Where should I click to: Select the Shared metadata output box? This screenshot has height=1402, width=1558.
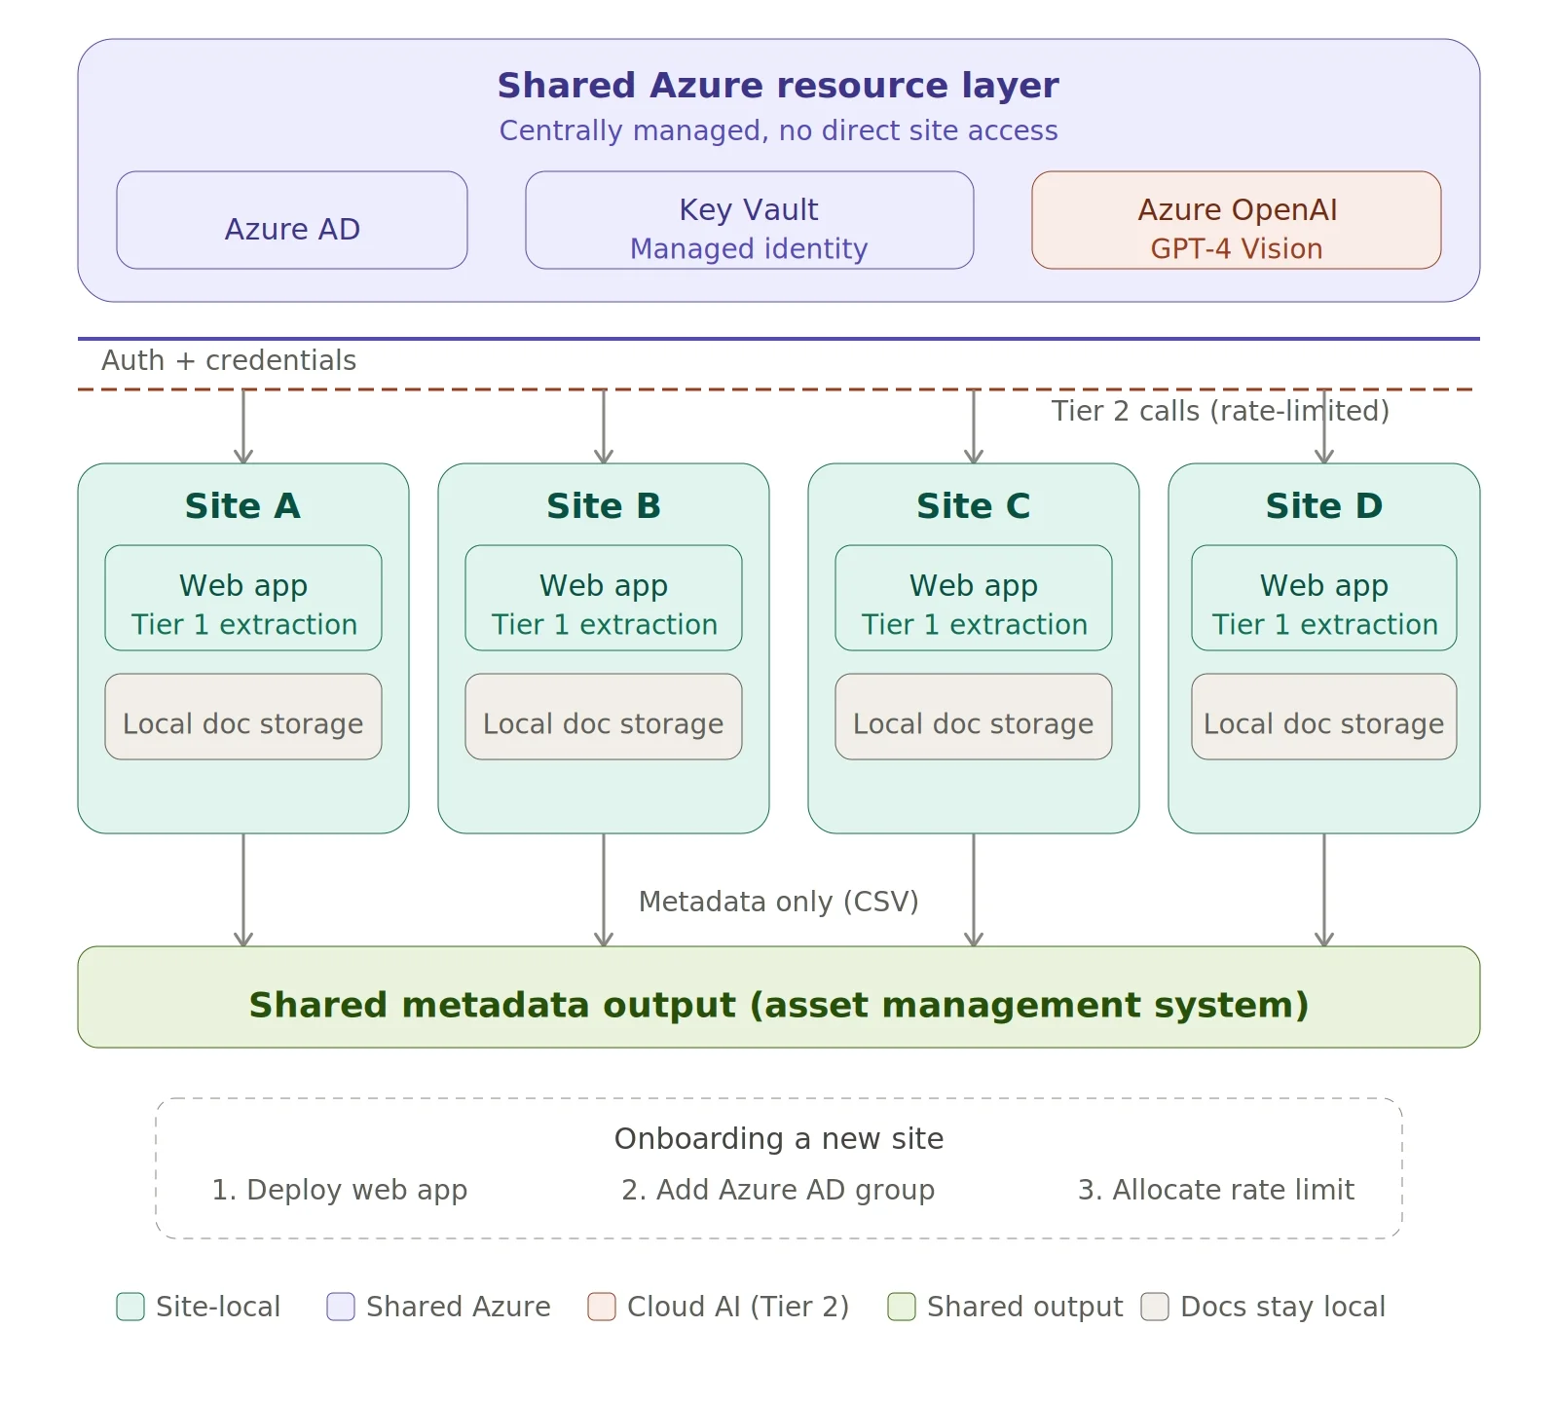779,997
